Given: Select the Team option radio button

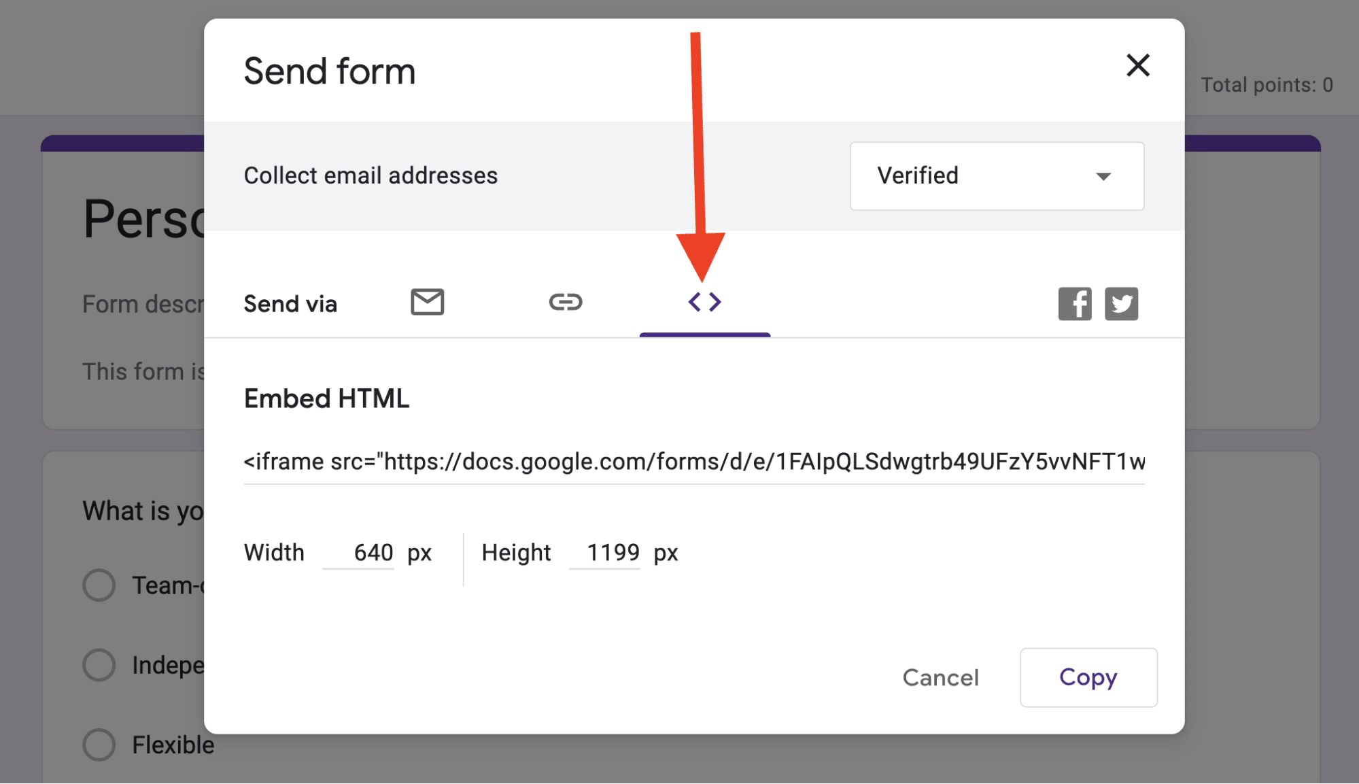Looking at the screenshot, I should (x=99, y=585).
